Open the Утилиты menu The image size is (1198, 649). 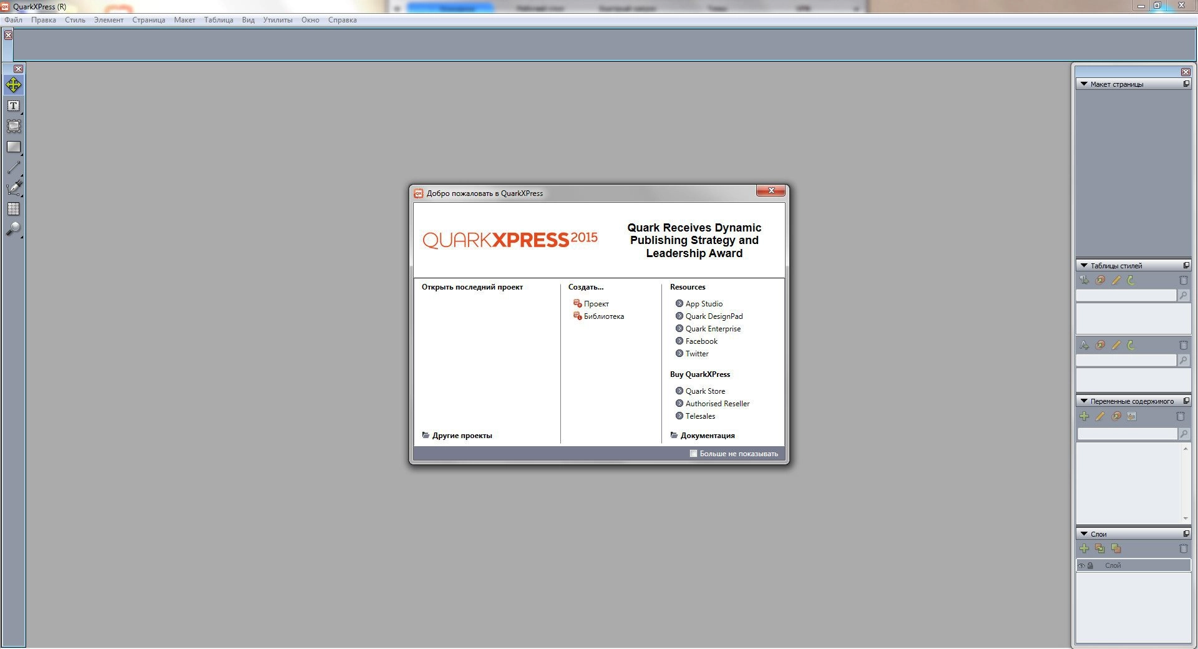coord(278,20)
